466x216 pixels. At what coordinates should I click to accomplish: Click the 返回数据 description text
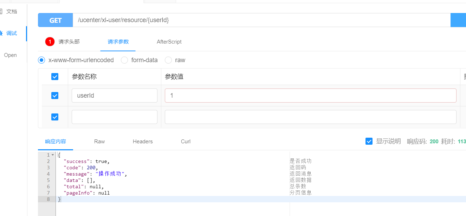300,180
